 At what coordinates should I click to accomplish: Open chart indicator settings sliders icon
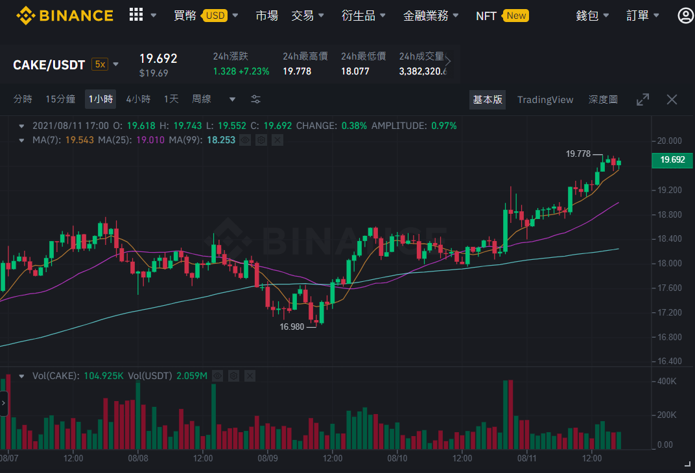(255, 99)
